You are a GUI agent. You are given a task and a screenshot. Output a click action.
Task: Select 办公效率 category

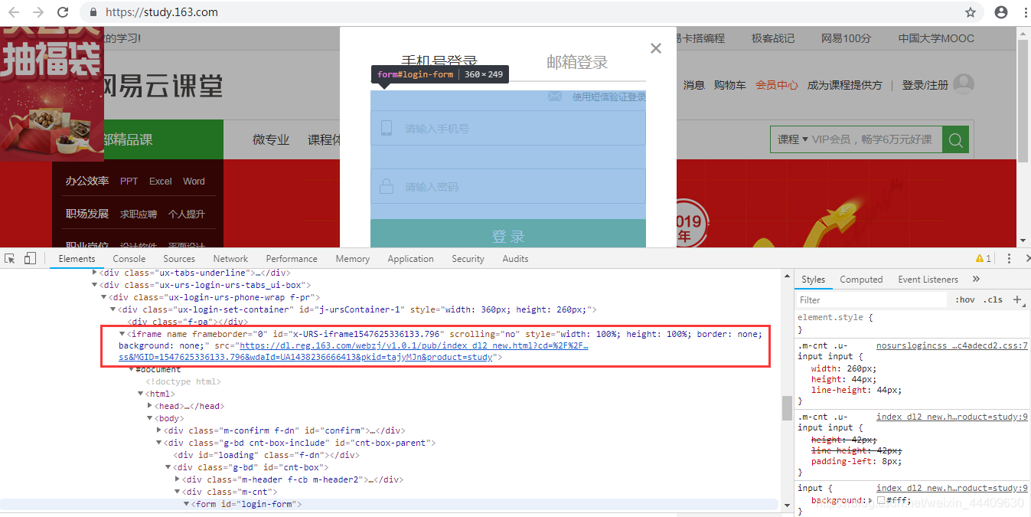(86, 181)
